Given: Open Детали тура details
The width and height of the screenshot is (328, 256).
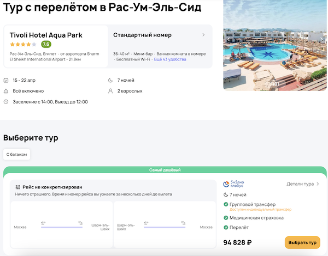Looking at the screenshot, I should pyautogui.click(x=303, y=184).
